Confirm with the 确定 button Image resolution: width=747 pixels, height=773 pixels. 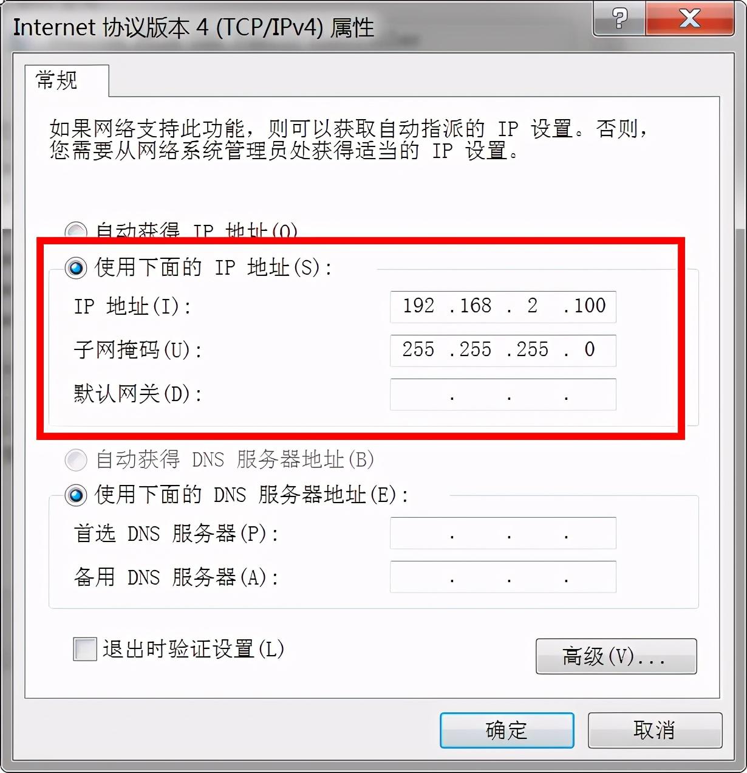pyautogui.click(x=507, y=730)
